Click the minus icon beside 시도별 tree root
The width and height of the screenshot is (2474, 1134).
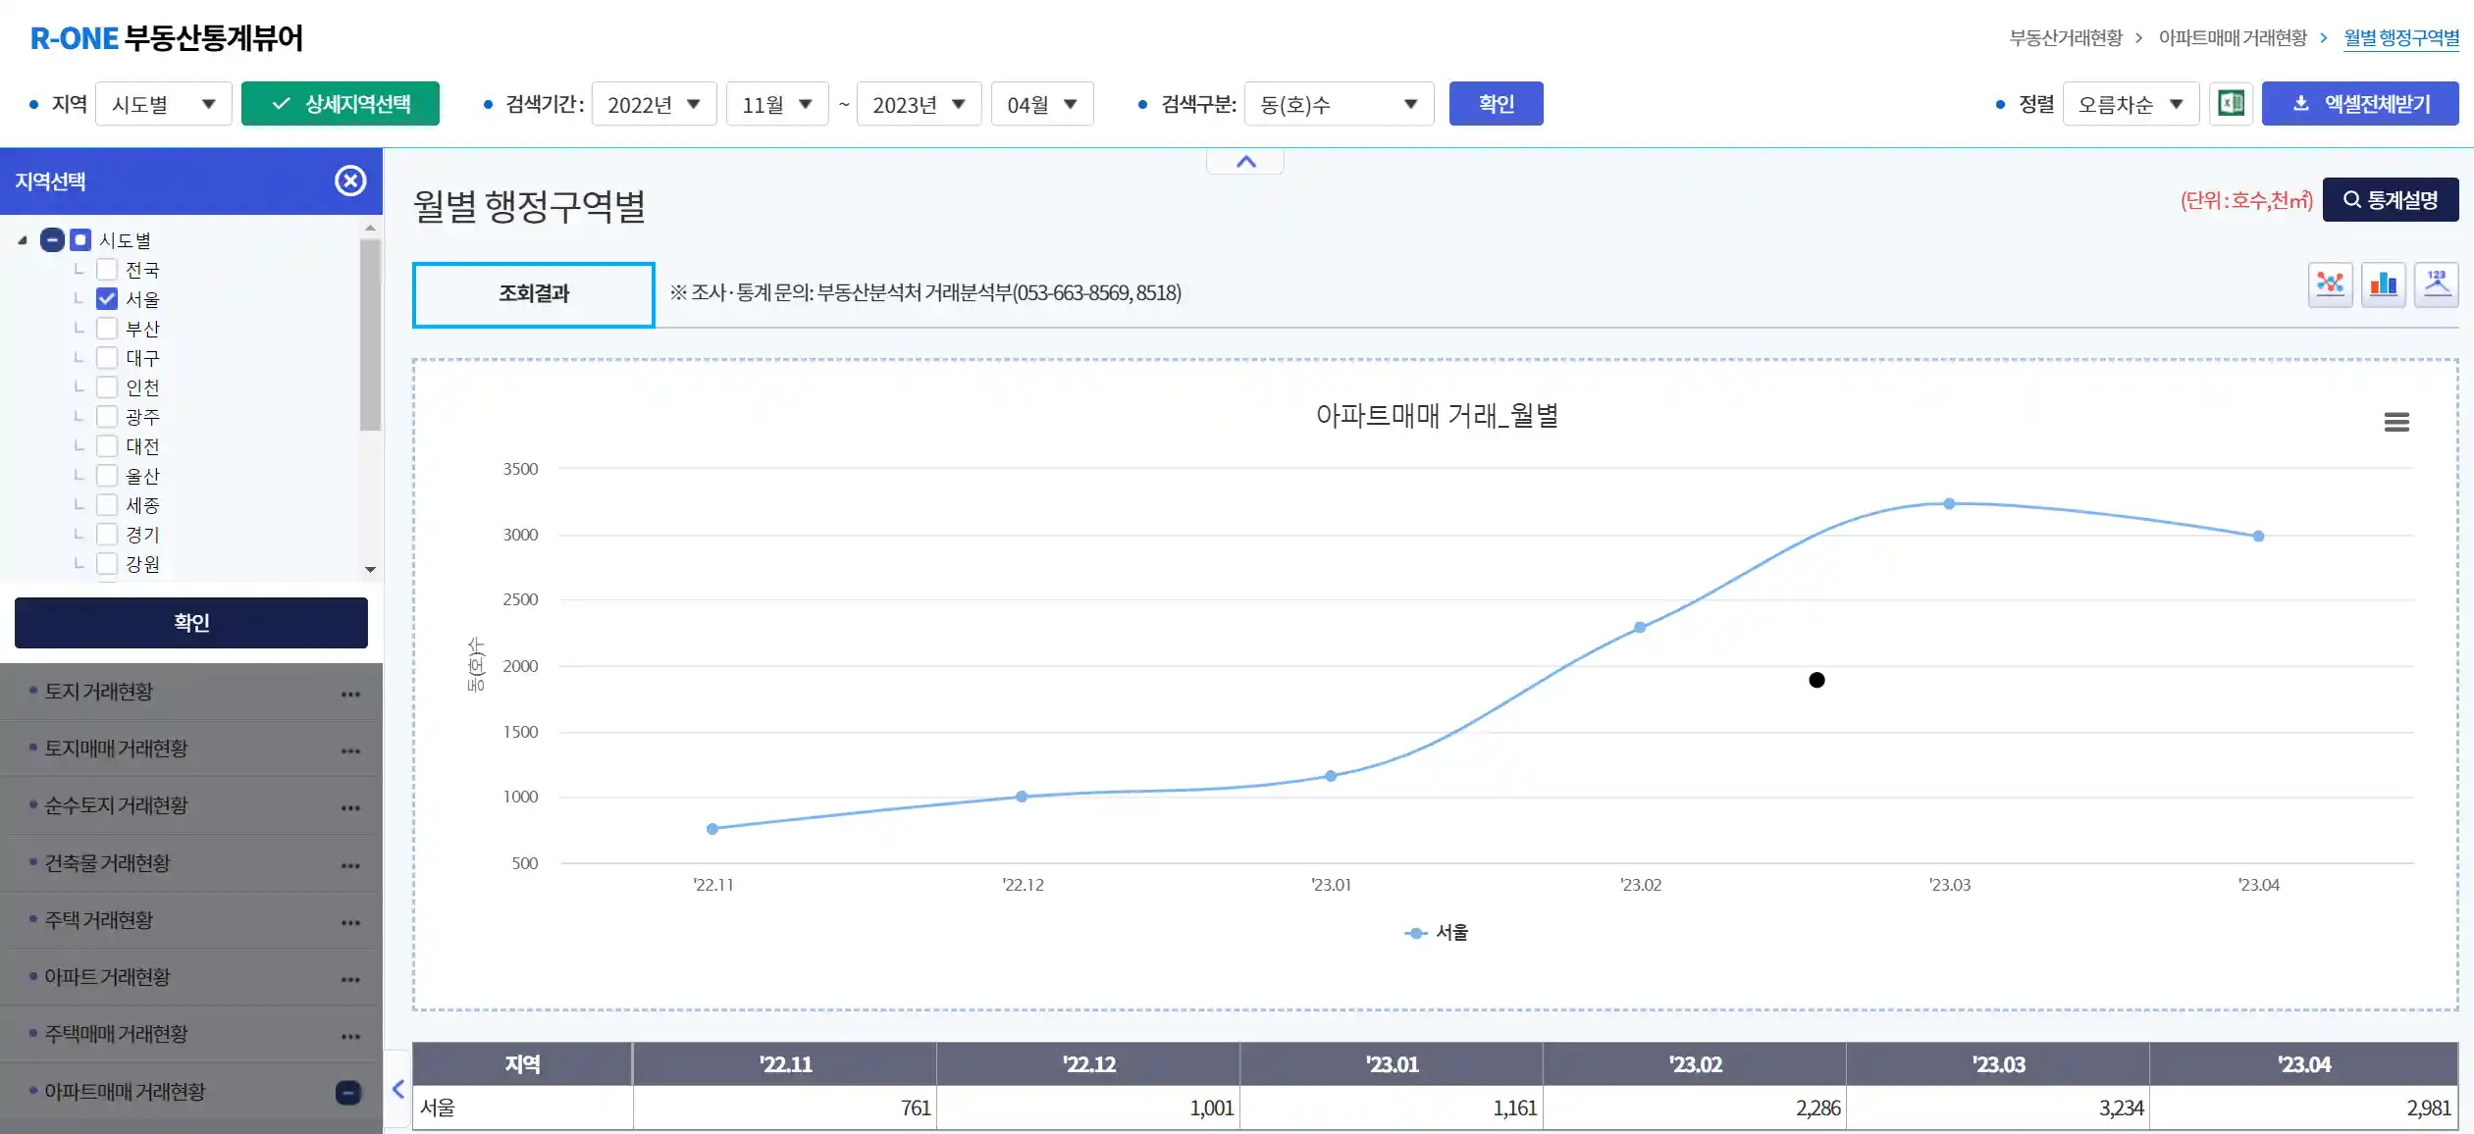(x=52, y=240)
